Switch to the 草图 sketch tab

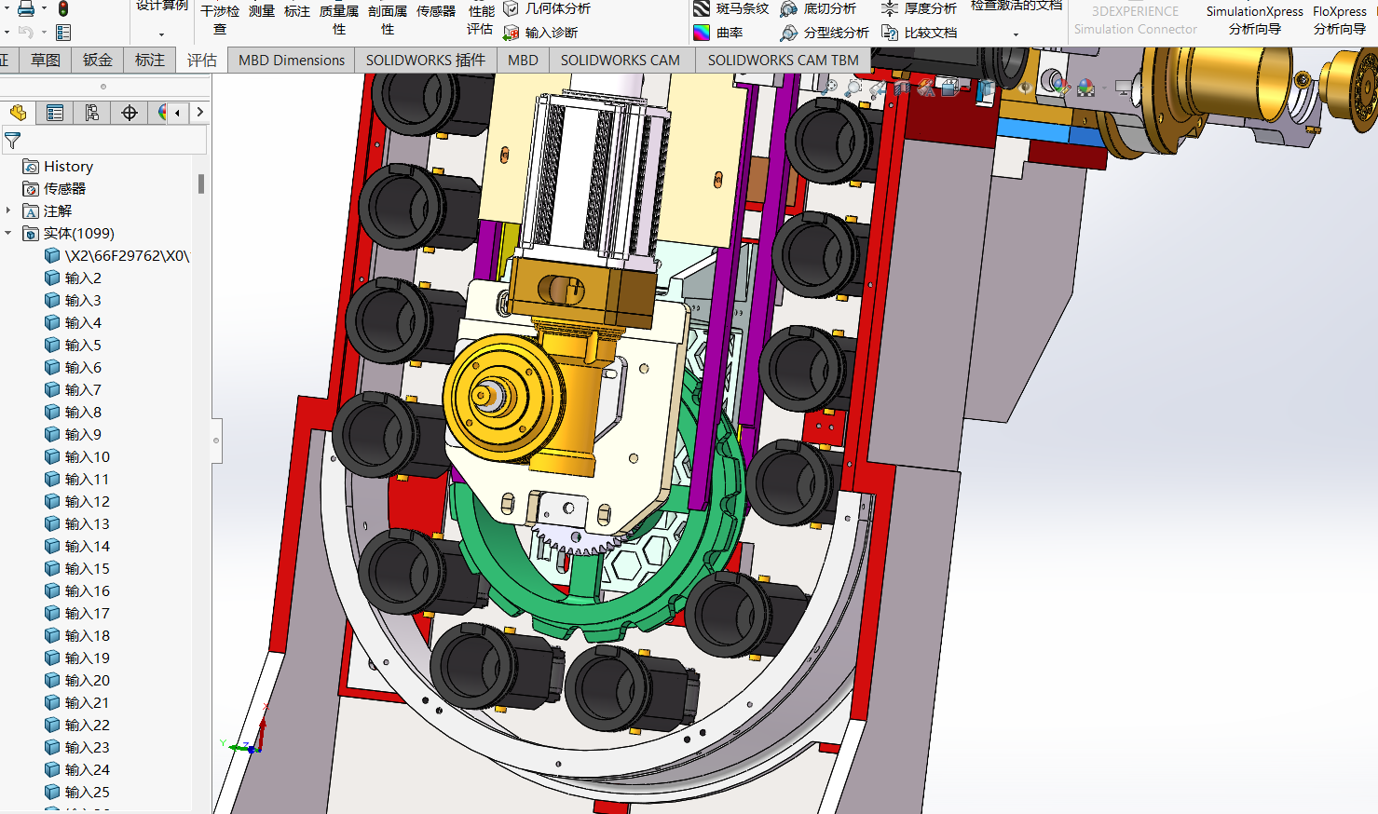[46, 60]
